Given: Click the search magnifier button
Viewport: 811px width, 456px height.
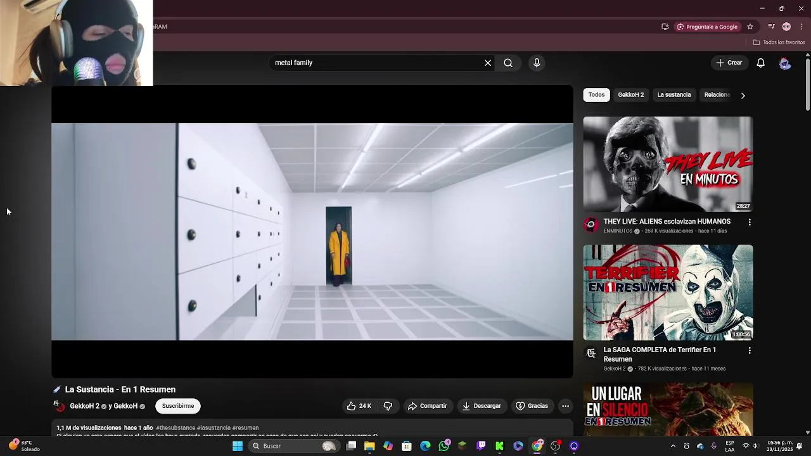Looking at the screenshot, I should point(508,63).
